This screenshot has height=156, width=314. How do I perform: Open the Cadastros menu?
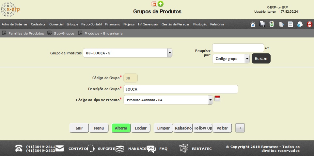38,24
